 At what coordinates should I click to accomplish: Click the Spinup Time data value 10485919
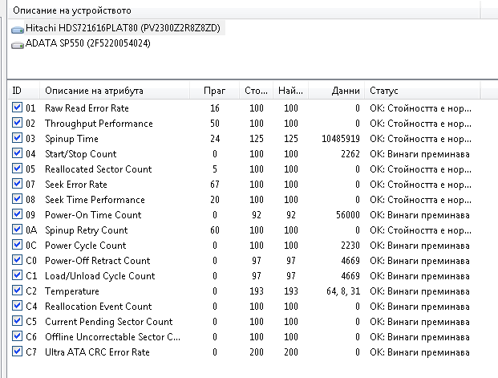[341, 139]
